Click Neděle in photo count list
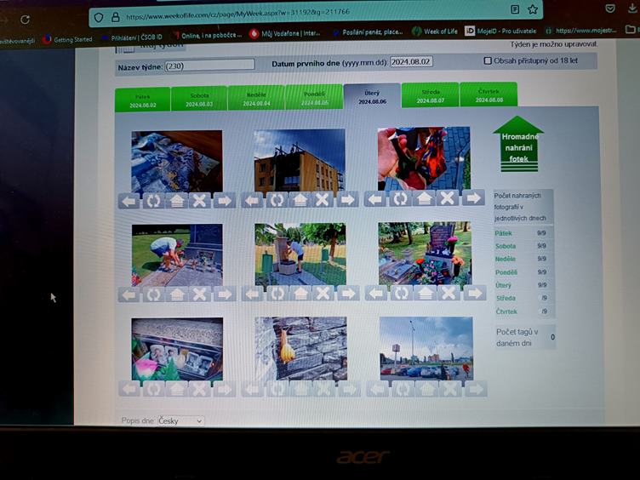The height and width of the screenshot is (480, 640). tap(506, 260)
